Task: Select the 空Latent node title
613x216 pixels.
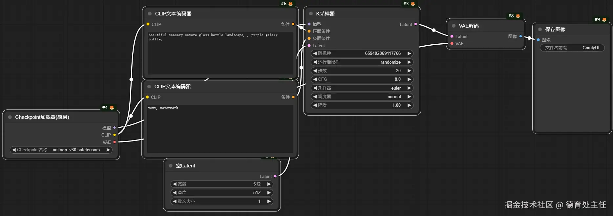Action: 185,166
